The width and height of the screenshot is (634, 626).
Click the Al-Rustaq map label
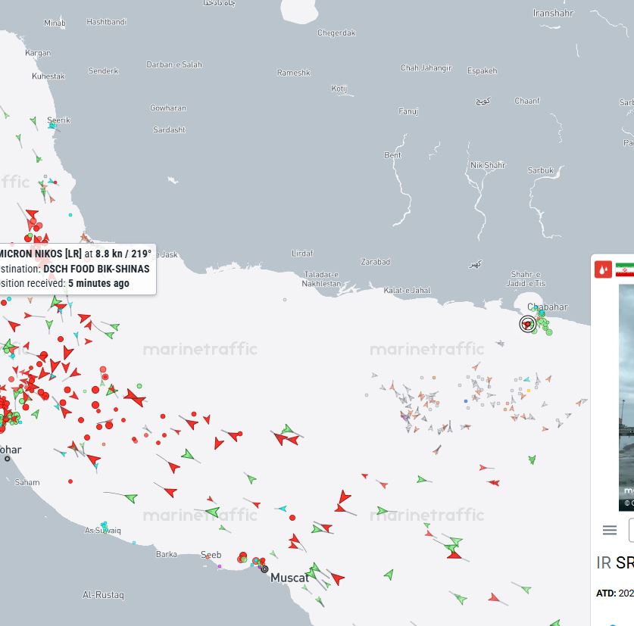104,595
